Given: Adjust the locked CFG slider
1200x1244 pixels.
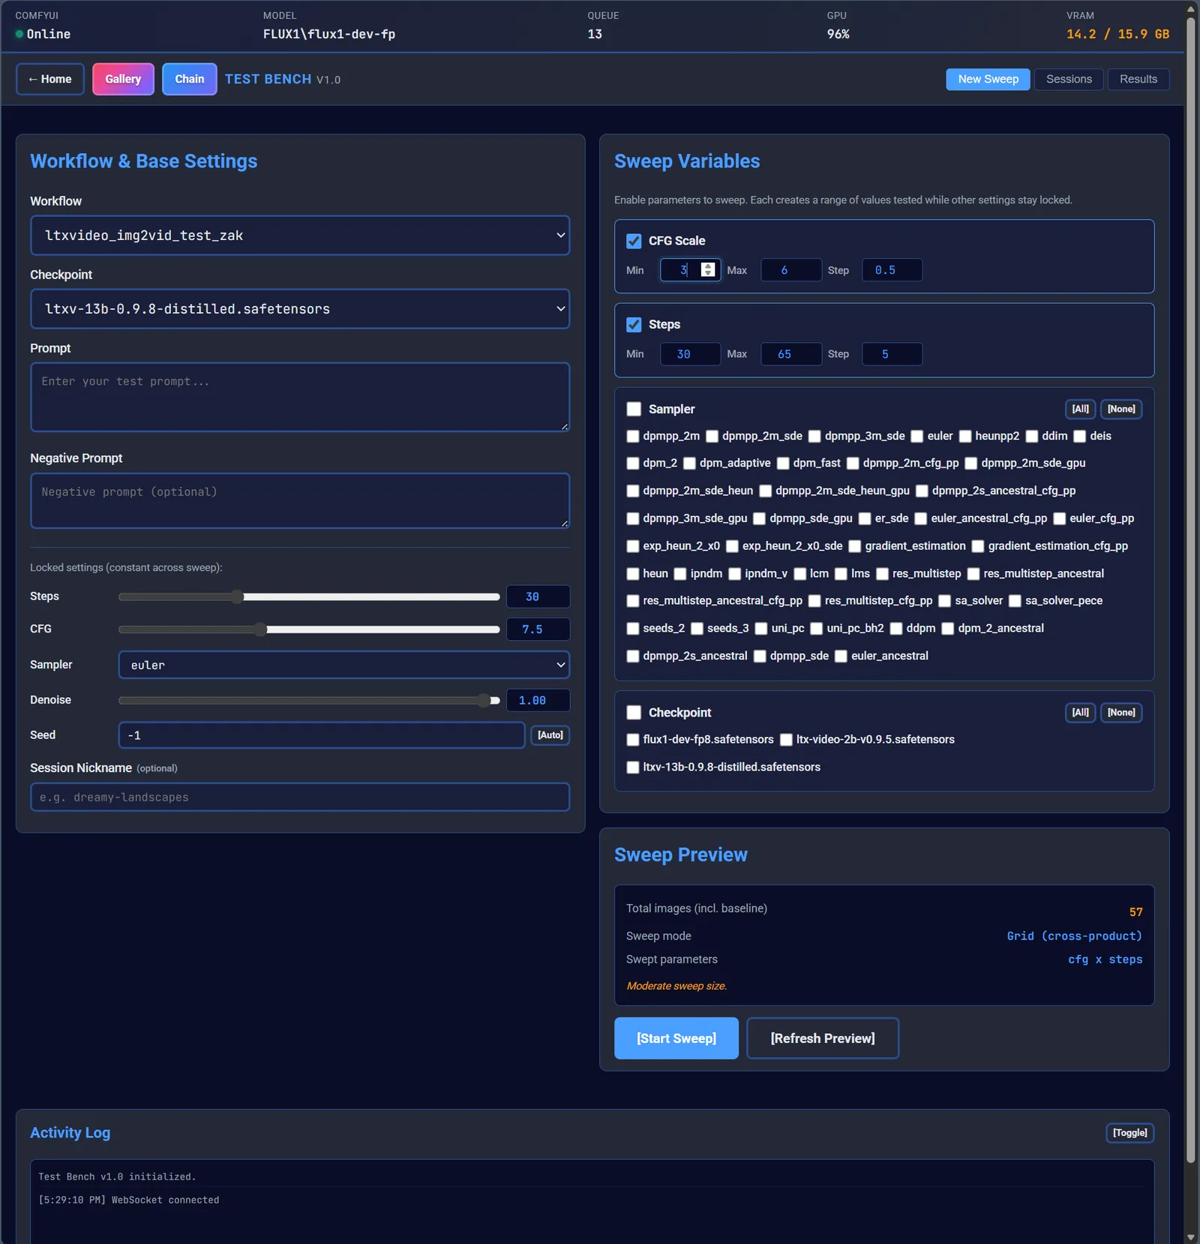Looking at the screenshot, I should tap(309, 630).
